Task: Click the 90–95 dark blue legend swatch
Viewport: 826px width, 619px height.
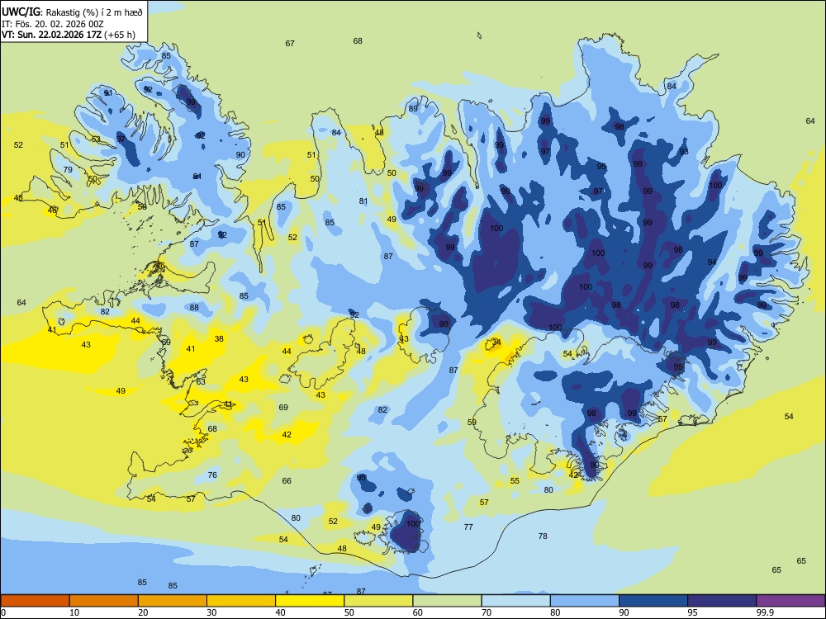Action: point(653,601)
